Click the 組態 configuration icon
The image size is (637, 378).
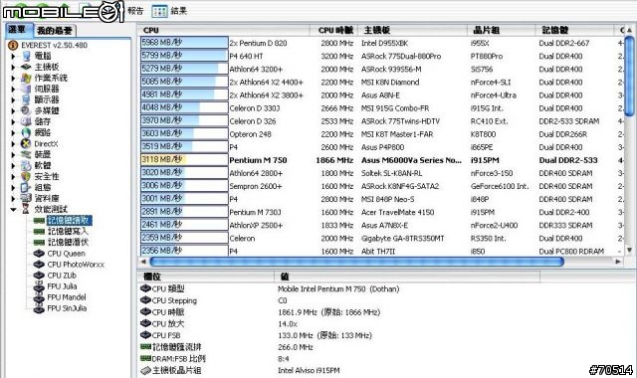click(x=27, y=187)
